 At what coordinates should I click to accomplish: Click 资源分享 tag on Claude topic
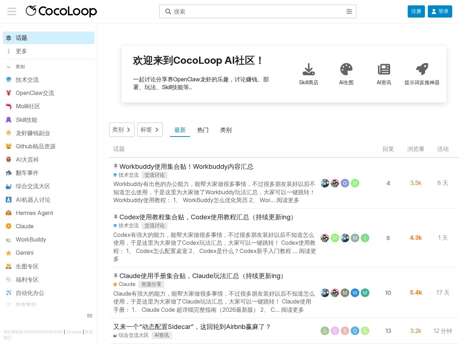pyautogui.click(x=151, y=285)
